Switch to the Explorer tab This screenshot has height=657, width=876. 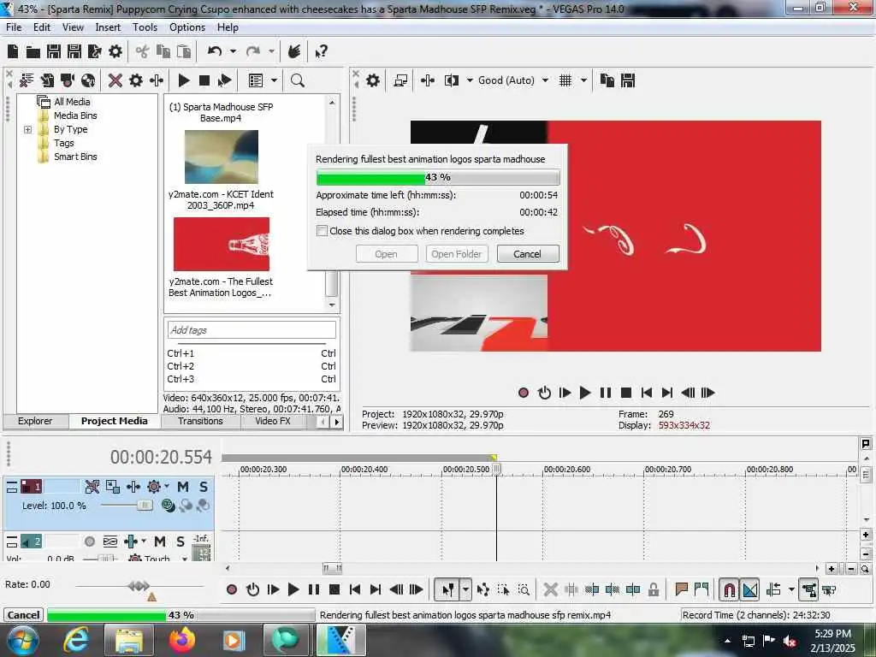(x=35, y=421)
